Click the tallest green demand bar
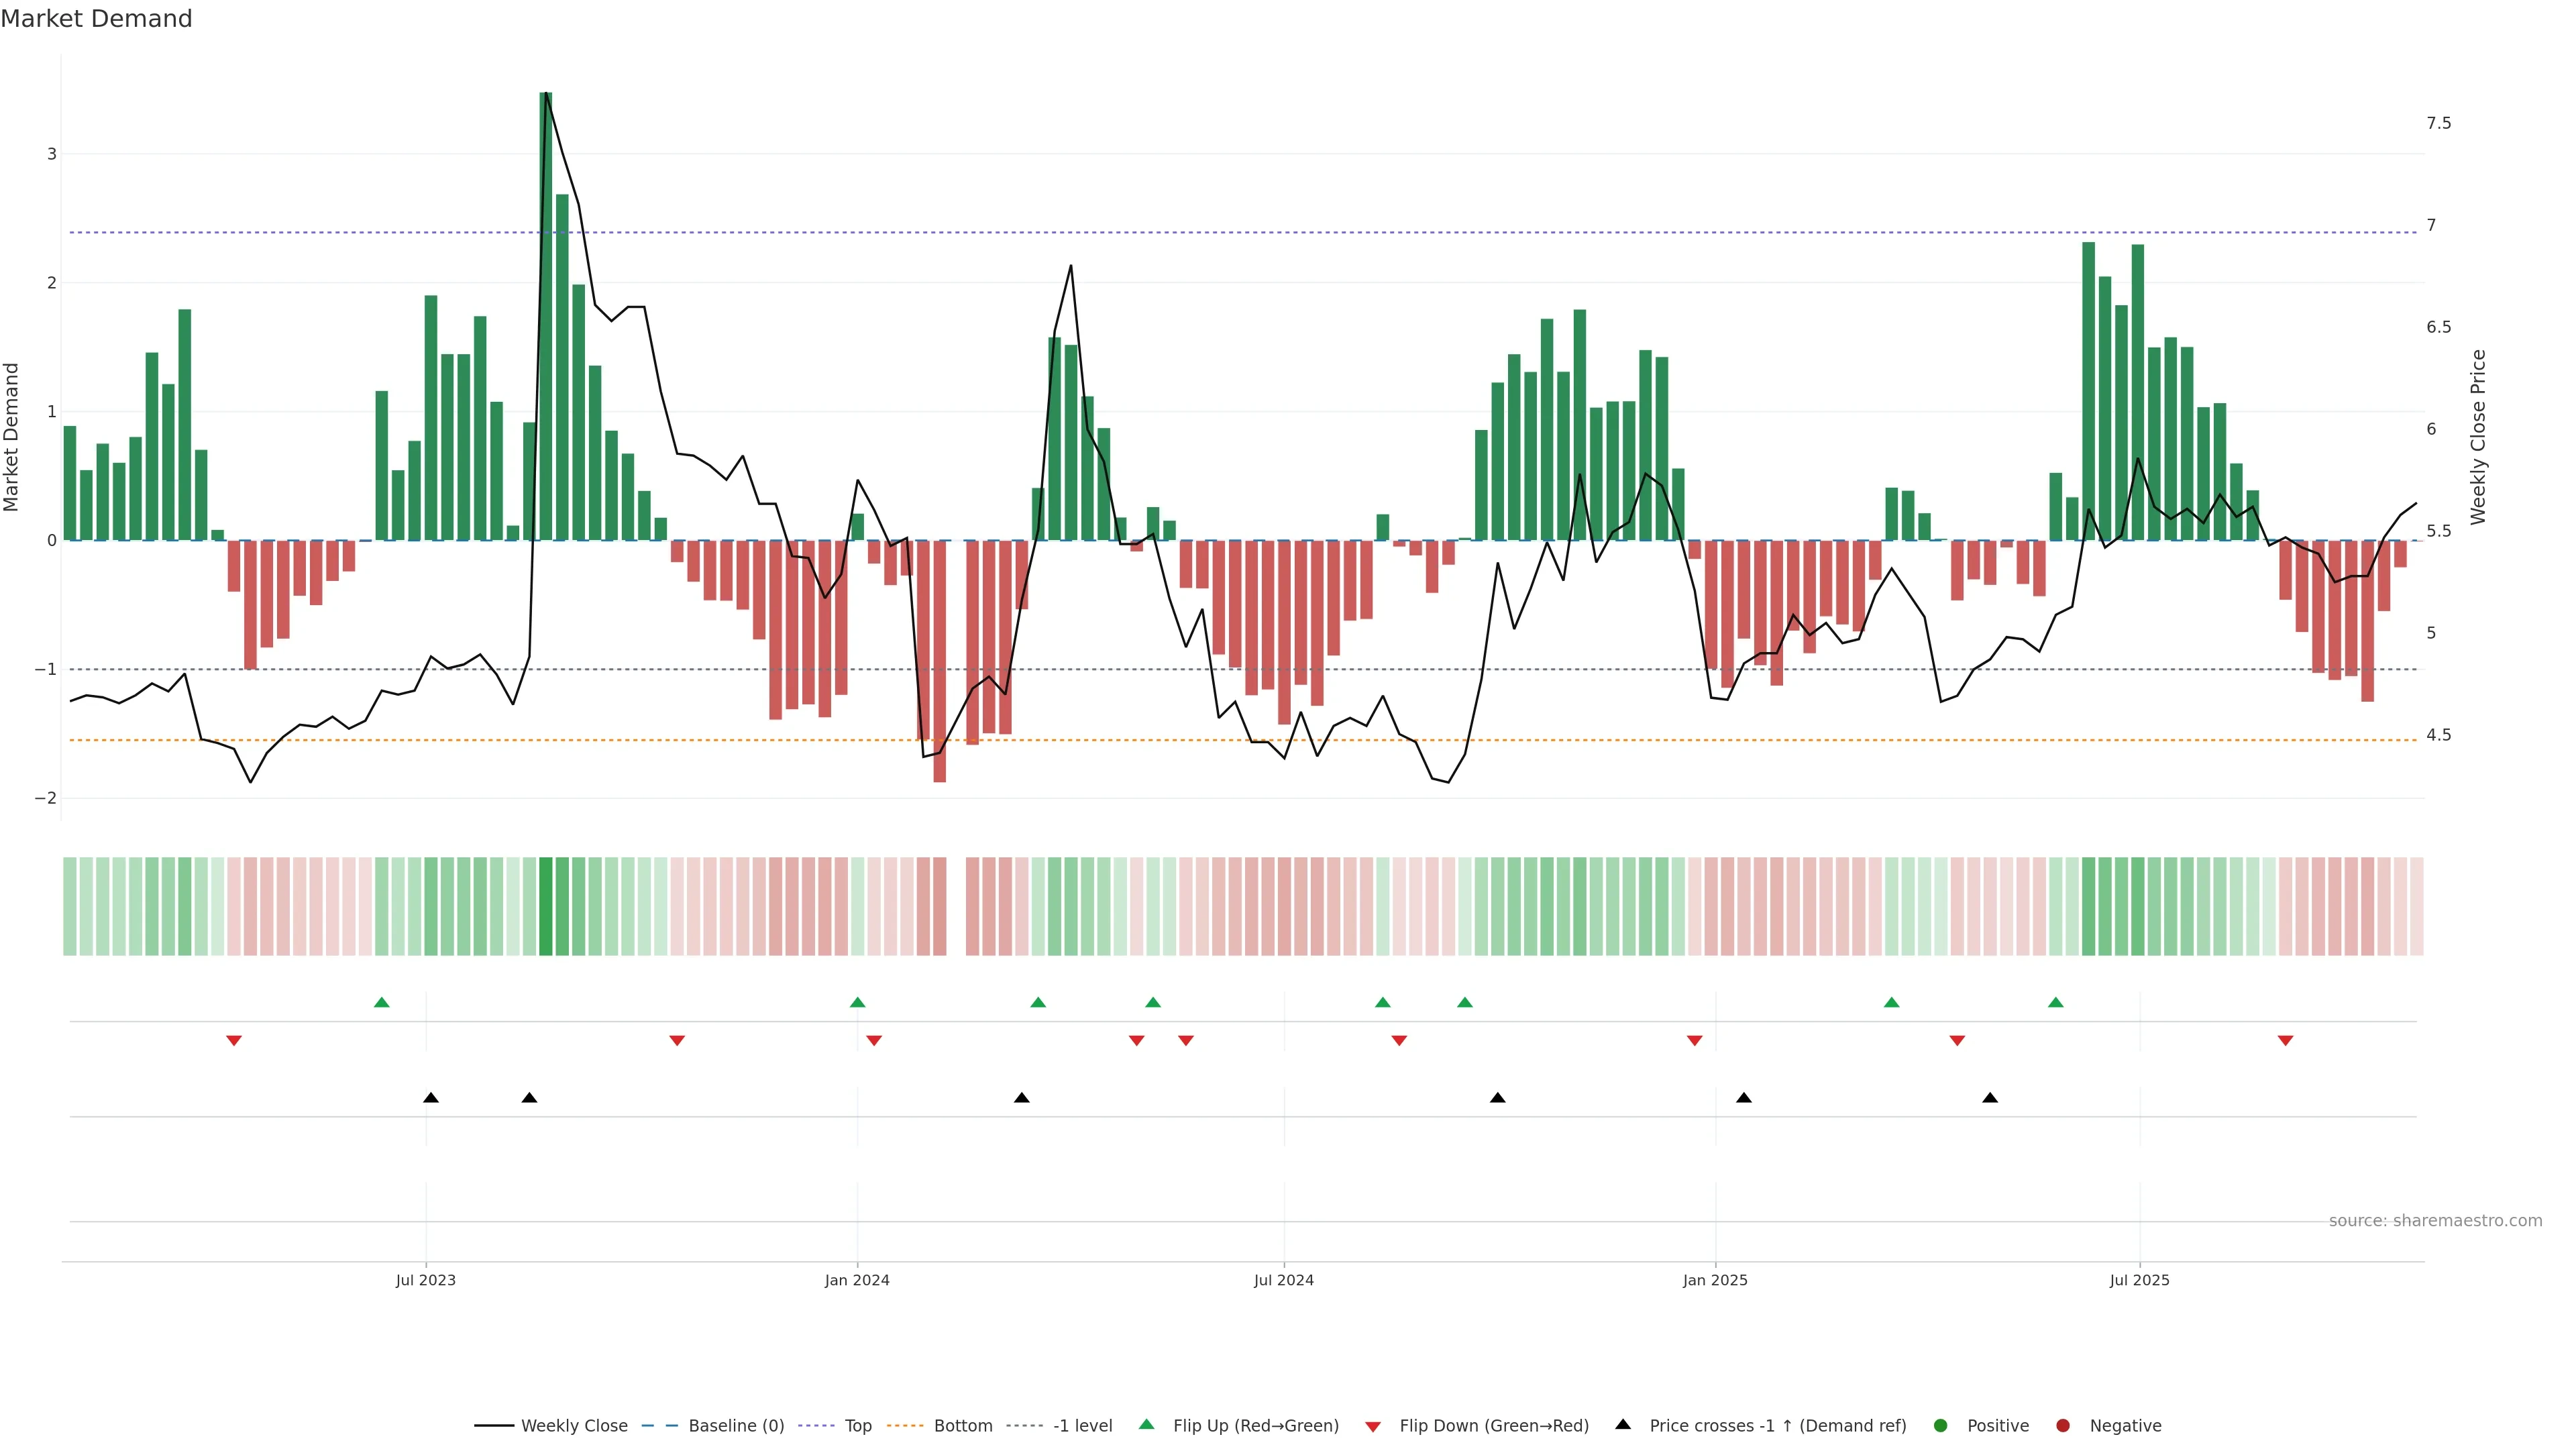Screen dimensions: 2576x1449 click(546, 315)
